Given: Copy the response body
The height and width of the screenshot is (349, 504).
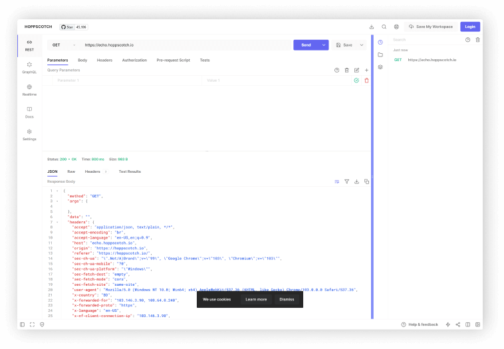Looking at the screenshot, I should (x=366, y=181).
